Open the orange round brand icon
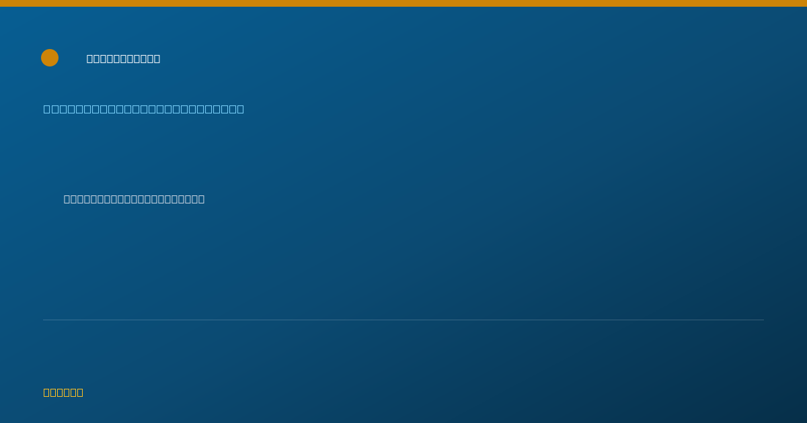 click(x=50, y=58)
